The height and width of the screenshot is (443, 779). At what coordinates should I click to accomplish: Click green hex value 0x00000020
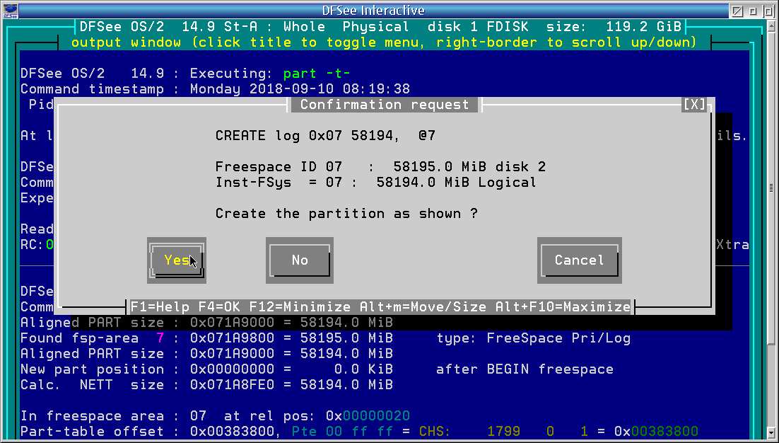[x=368, y=415]
